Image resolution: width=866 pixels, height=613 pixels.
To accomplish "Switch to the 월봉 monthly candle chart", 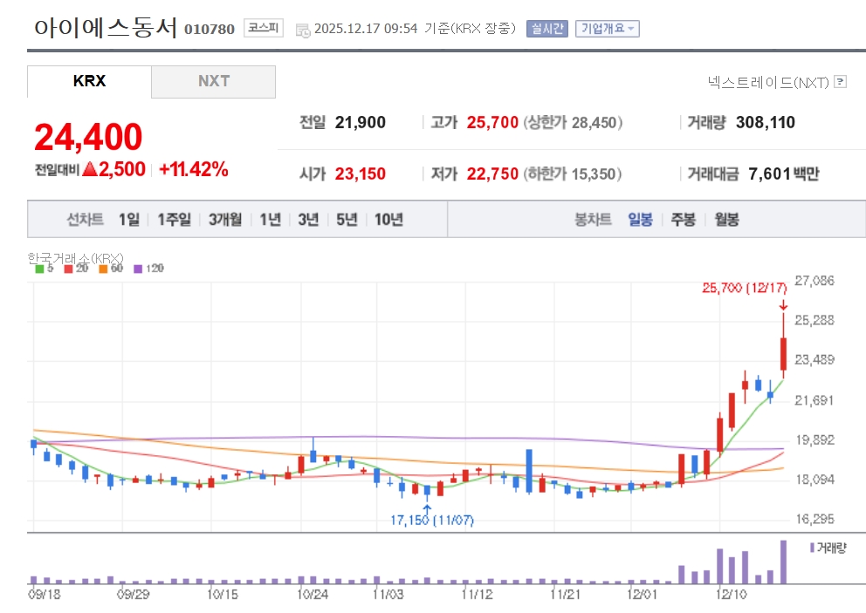I will 727,220.
